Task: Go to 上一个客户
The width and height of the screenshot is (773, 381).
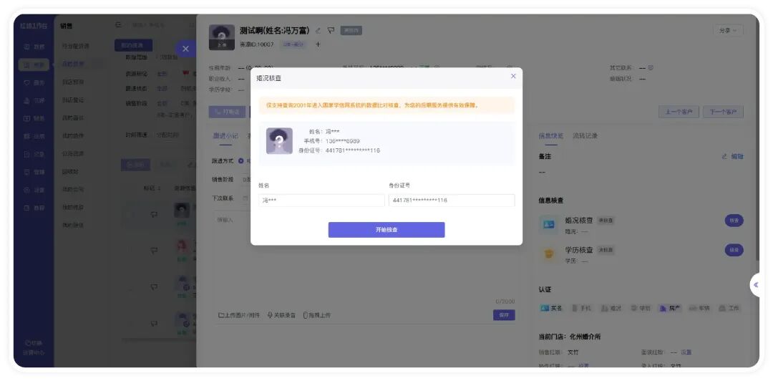Action: click(679, 112)
